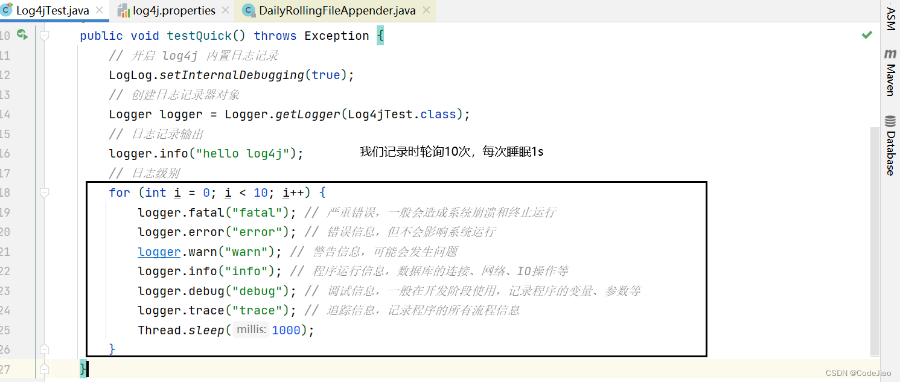Collapse the testQuick method with its fold marker
Image resolution: width=900 pixels, height=382 pixels.
[44, 36]
